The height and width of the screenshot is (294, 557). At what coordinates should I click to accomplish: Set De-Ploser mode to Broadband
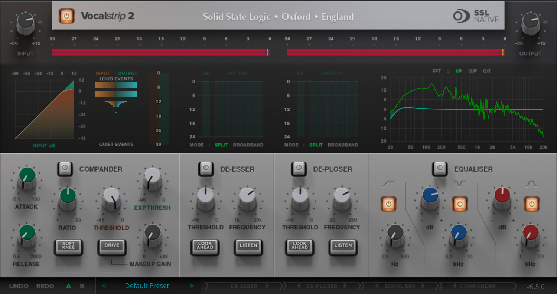coord(343,145)
